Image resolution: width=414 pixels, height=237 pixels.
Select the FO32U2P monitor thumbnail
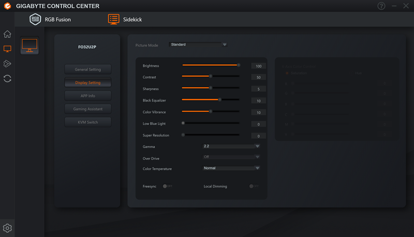coord(29,46)
